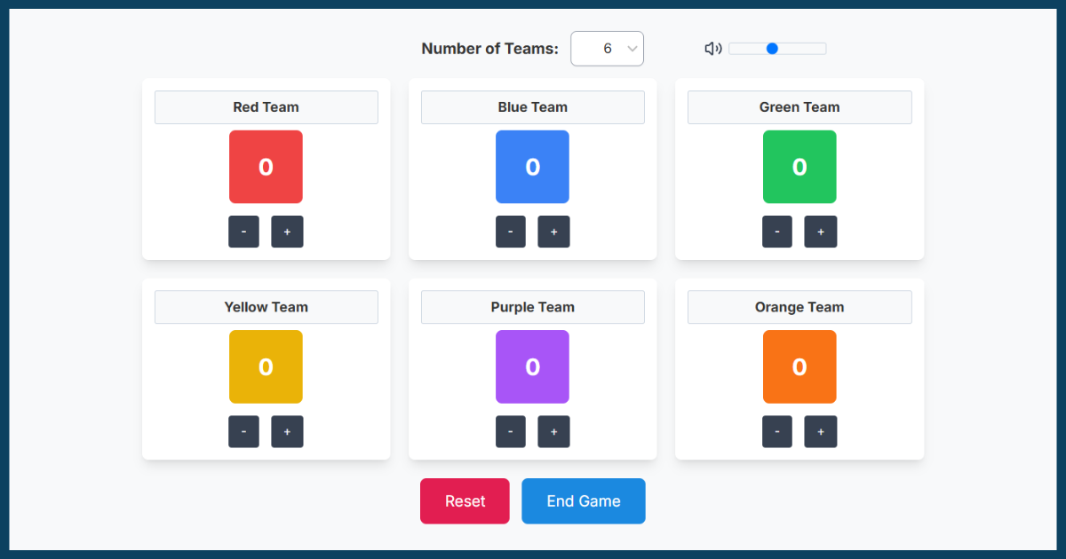Increase the Red Team score
This screenshot has width=1066, height=559.
tap(287, 232)
